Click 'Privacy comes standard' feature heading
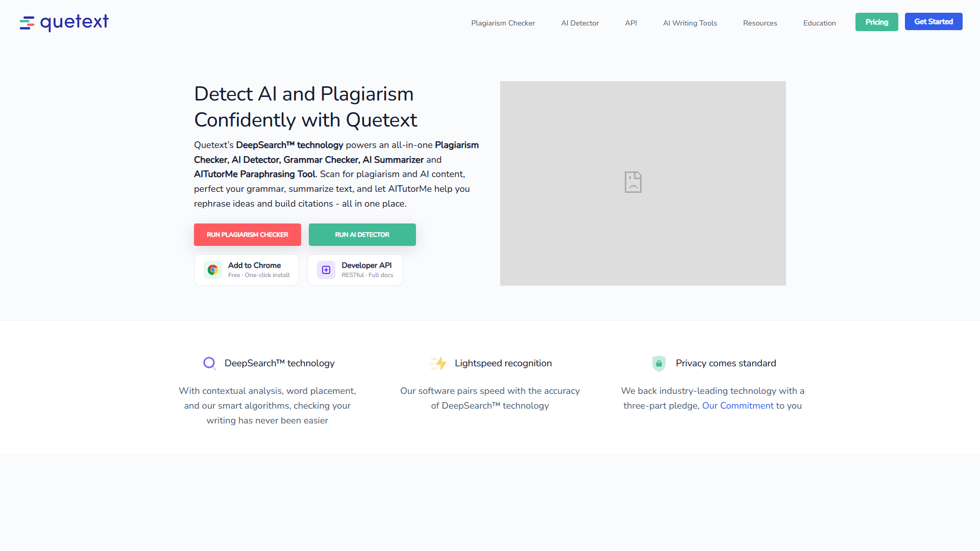 726,363
